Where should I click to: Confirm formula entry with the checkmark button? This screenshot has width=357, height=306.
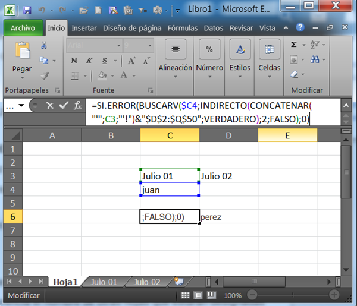64,105
